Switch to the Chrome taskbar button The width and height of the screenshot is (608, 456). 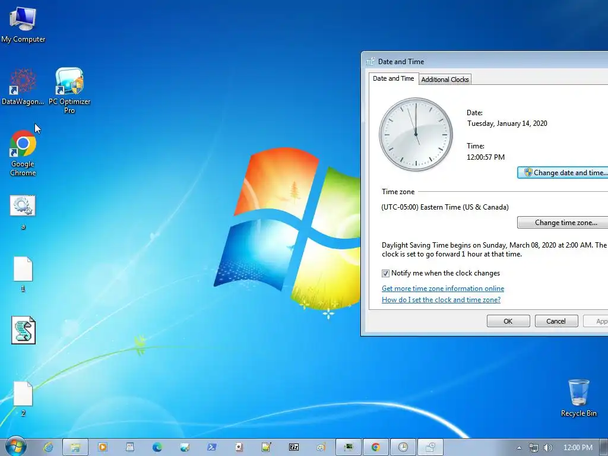[x=375, y=448]
